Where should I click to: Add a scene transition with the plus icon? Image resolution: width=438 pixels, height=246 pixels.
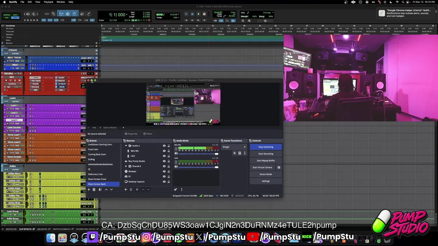[x=234, y=153]
